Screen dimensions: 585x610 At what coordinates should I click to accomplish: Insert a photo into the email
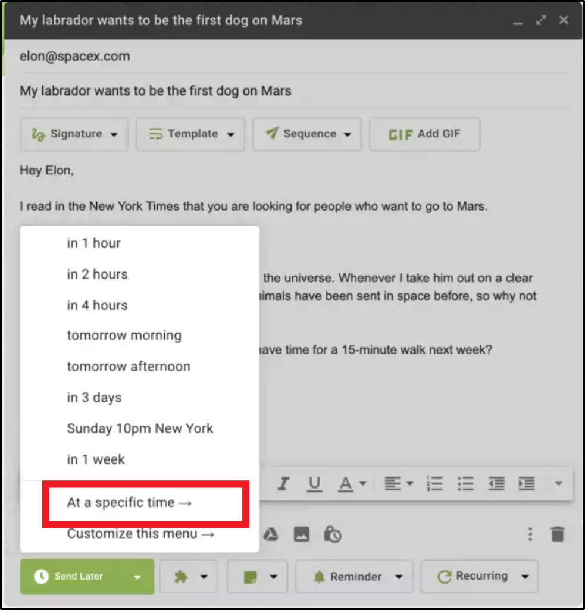pos(302,534)
